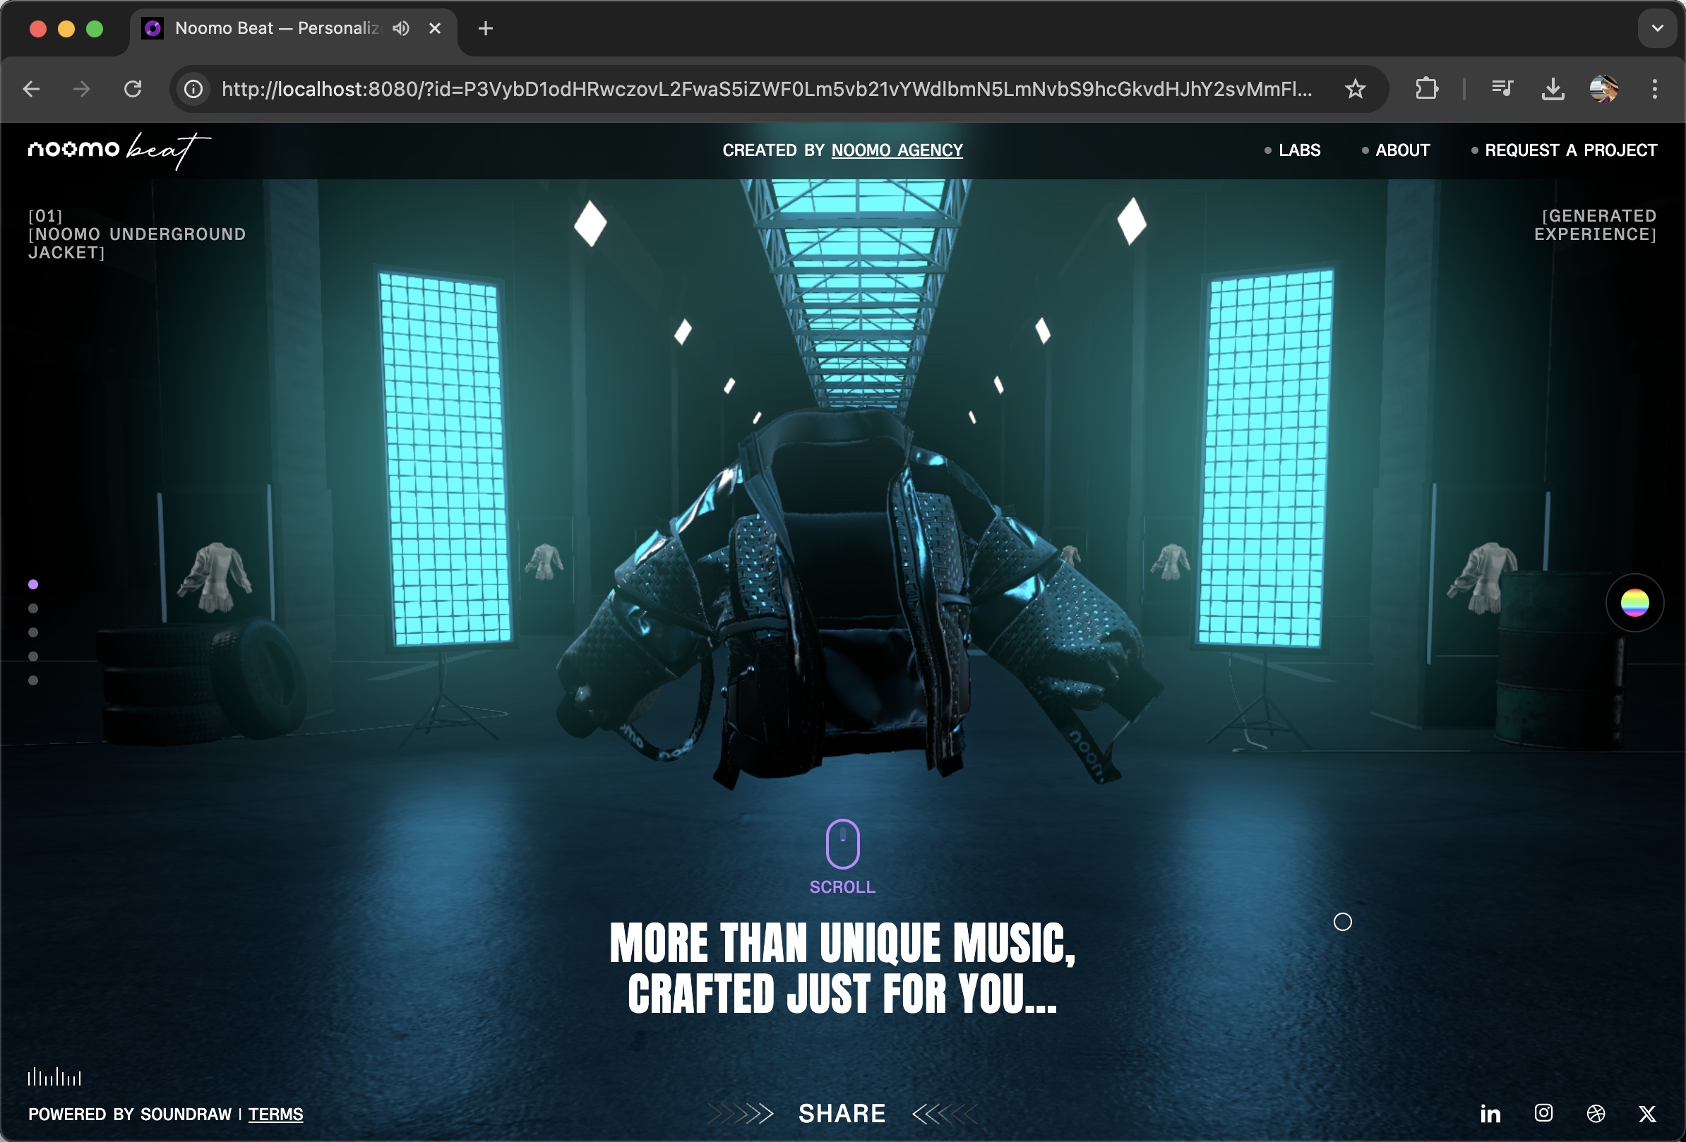1686x1142 pixels.
Task: Open the Chrome three-dot menu
Action: point(1654,88)
